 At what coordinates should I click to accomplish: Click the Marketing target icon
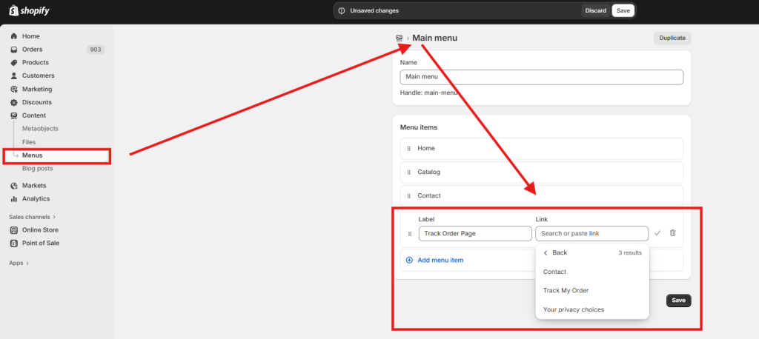pos(13,89)
